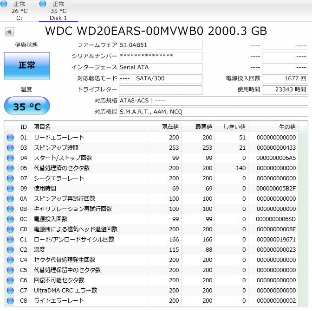This screenshot has height=311, width=312.
Task: Click status icon for attribute C5
Action: click(10, 270)
